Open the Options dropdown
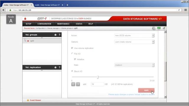The height and width of the screenshot is (106, 189). pos(134,42)
